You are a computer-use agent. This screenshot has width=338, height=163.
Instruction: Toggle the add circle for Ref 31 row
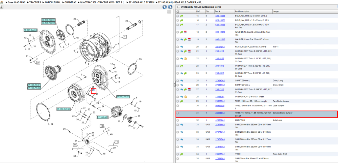tap(178, 113)
